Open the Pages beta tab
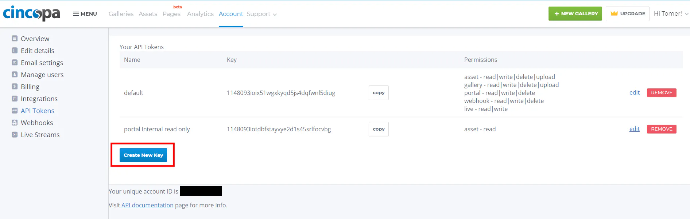The image size is (690, 219). pos(171,14)
